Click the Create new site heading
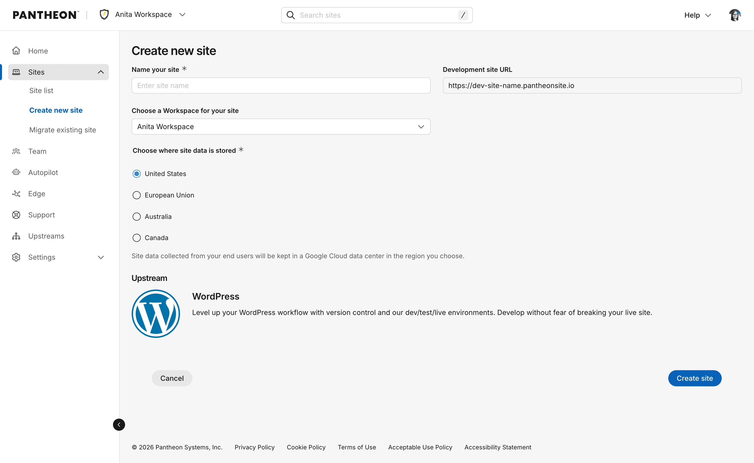Screen dimensions: 754x463 click(173, 51)
